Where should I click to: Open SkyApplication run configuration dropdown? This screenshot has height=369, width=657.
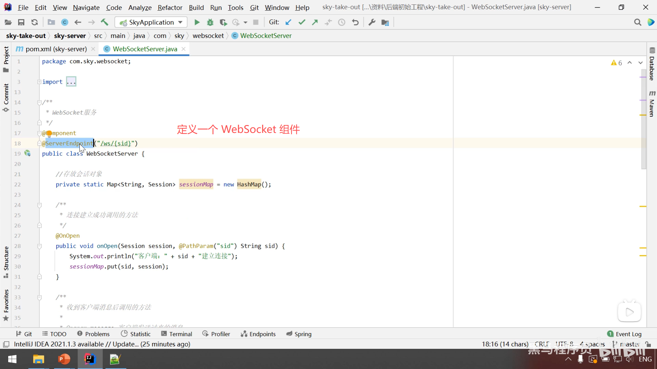point(151,22)
